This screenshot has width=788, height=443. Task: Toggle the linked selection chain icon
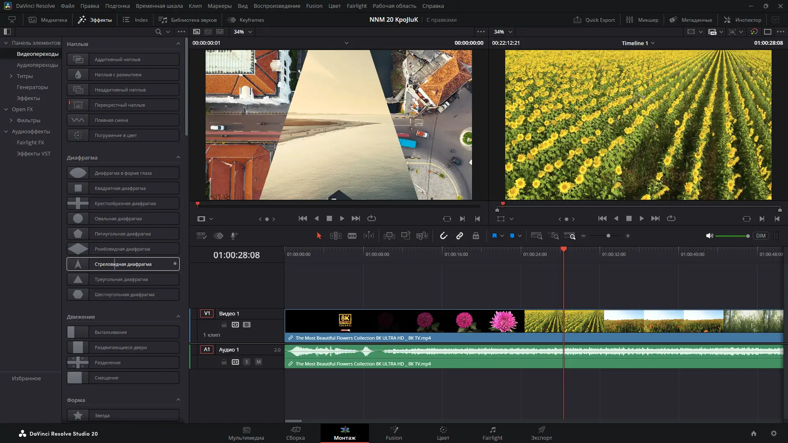click(x=460, y=236)
